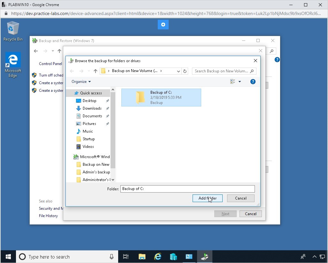
Task: Go up one level in browse dialog
Action: click(95, 71)
